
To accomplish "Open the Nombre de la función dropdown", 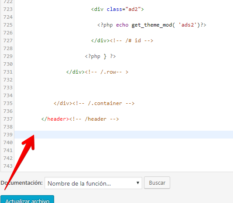I will coord(93,183).
